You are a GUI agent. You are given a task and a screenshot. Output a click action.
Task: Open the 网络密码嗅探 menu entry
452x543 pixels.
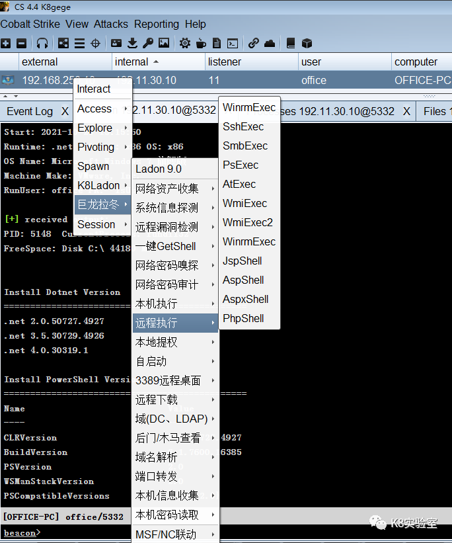[x=175, y=265]
